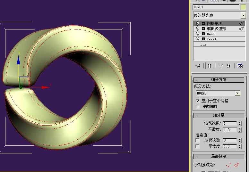
Task: Click the red X-axis arrow of the gizmo
Action: [45, 87]
